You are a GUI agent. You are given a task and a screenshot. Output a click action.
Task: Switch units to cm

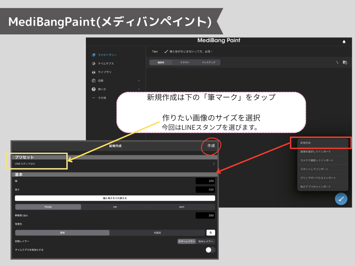(x=115, y=207)
